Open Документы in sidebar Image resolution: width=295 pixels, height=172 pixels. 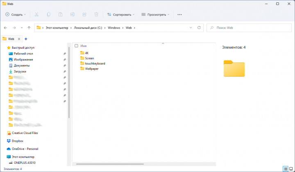tap(19, 66)
